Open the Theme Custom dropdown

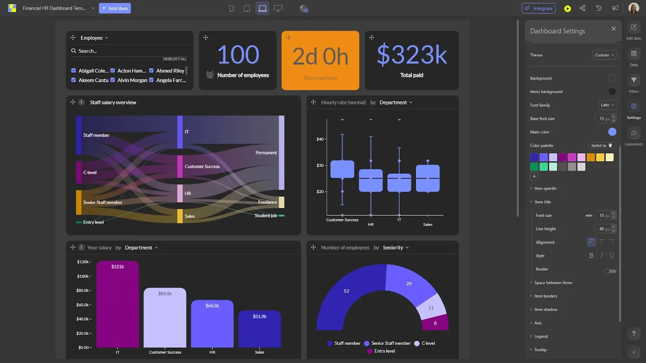(604, 55)
